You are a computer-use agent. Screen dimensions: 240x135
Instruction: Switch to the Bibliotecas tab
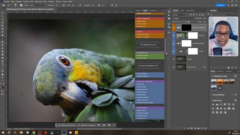click(x=220, y=71)
